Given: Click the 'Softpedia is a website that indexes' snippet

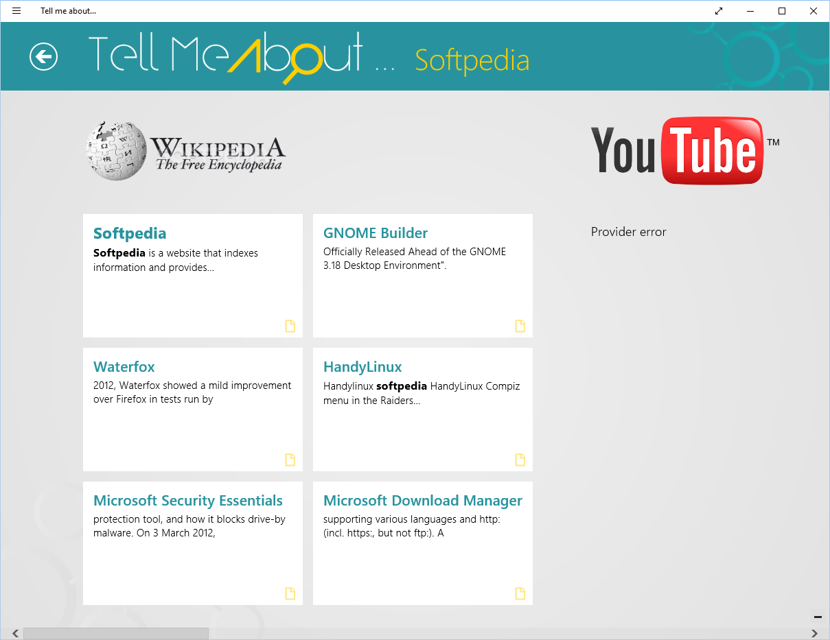Looking at the screenshot, I should click(176, 260).
